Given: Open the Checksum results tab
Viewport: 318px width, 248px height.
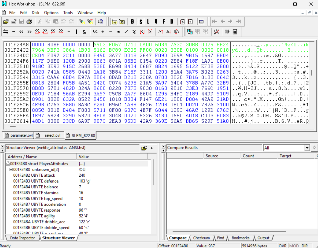Looking at the screenshot, I should point(201,238).
